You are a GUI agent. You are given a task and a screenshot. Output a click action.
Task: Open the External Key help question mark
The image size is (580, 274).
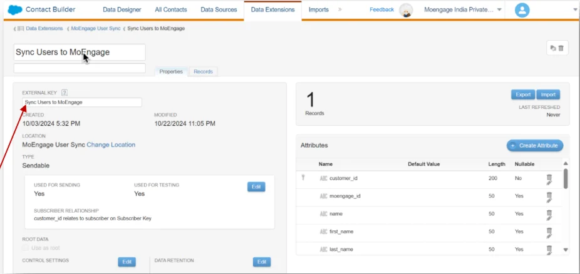coord(65,93)
